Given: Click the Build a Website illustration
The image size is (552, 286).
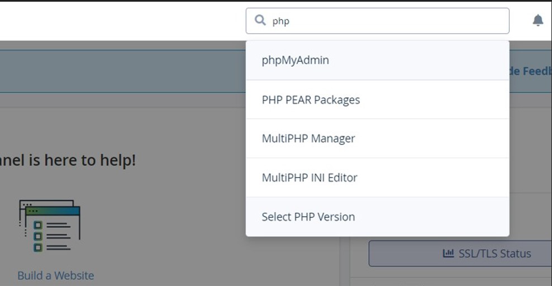Looking at the screenshot, I should [50, 227].
